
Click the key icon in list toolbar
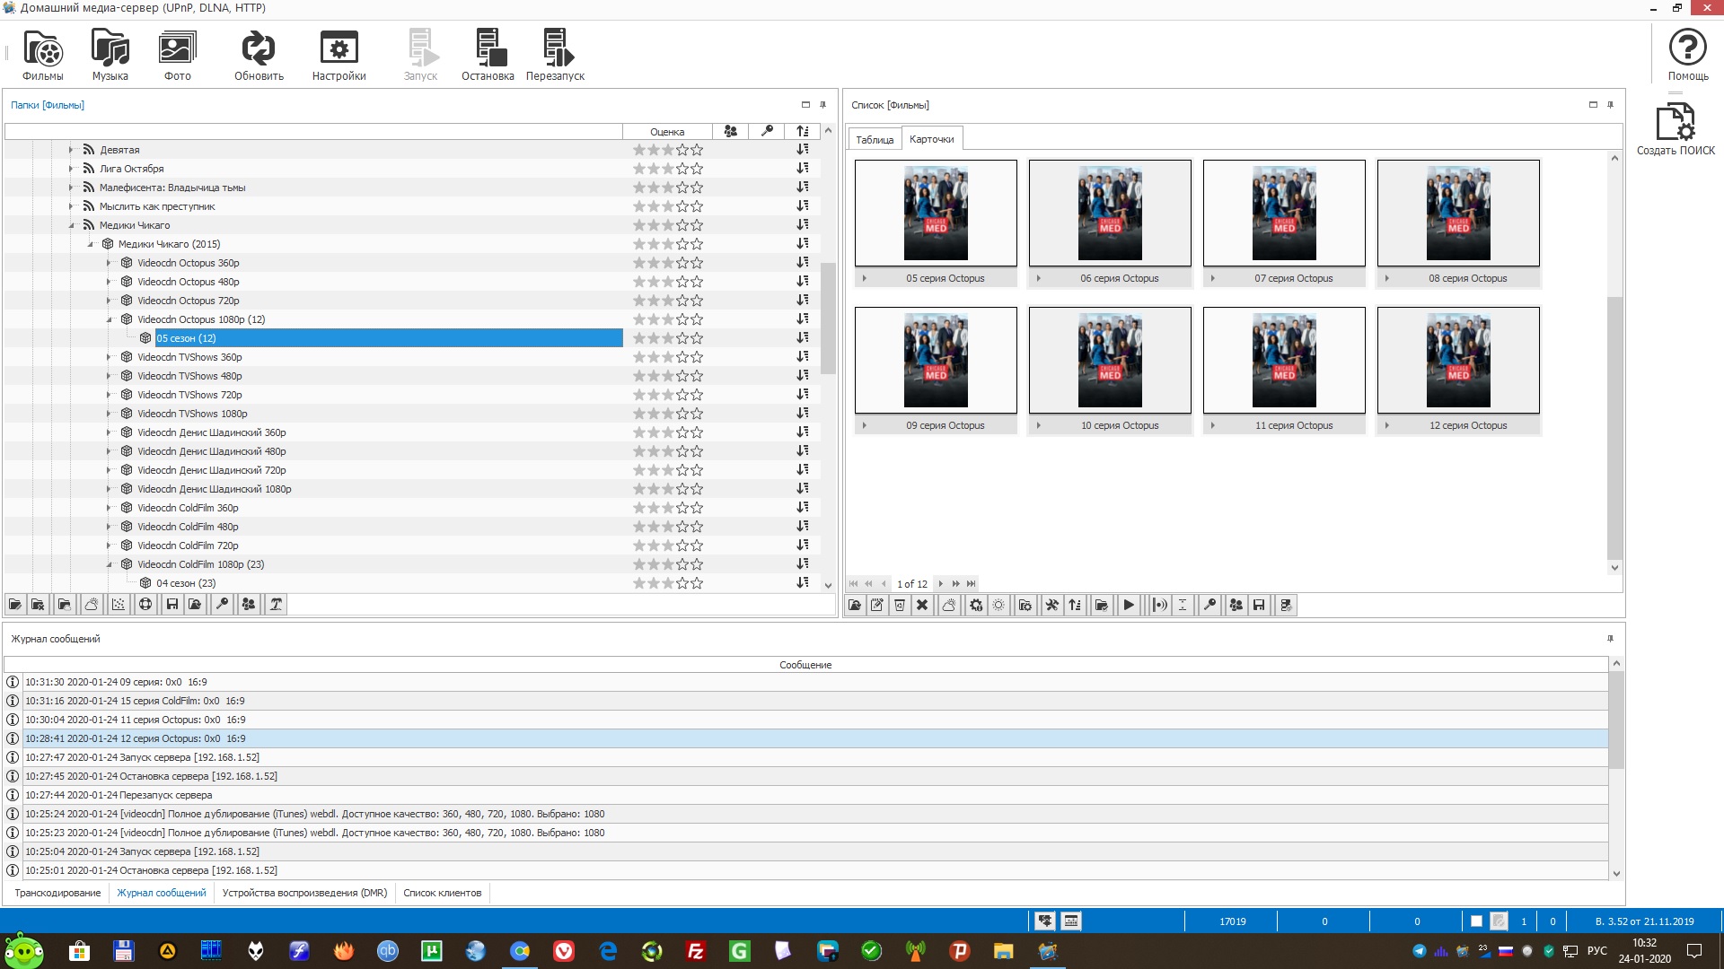[1209, 606]
